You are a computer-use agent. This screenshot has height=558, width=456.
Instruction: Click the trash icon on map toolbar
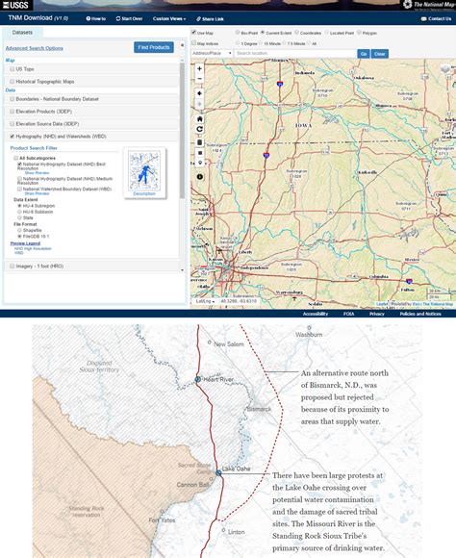click(200, 142)
